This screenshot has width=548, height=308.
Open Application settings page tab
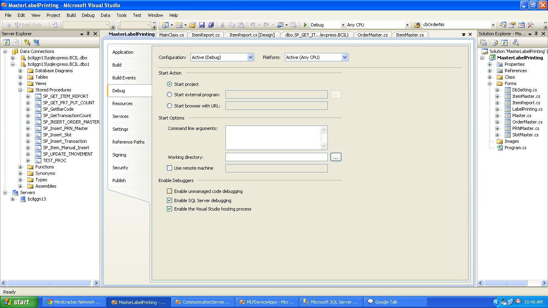coord(129,52)
